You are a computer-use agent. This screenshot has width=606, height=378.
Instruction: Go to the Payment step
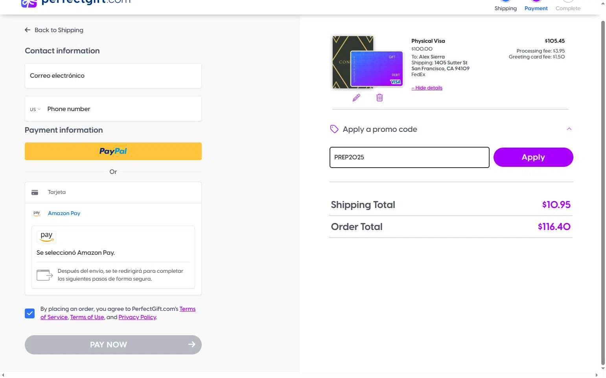click(536, 6)
